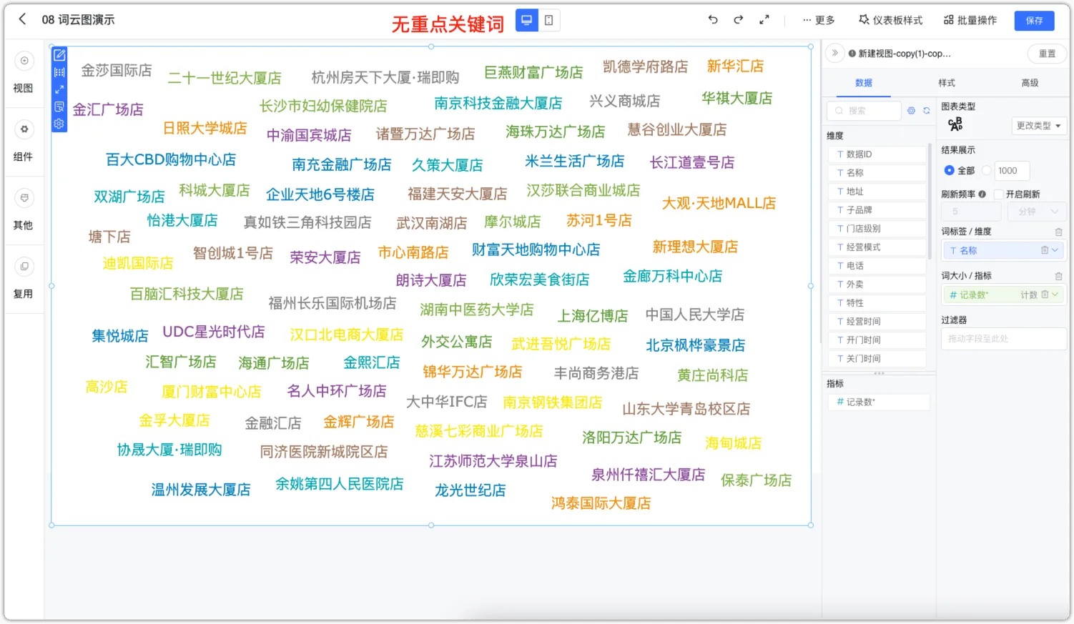Show refresh frequency info tooltip icon
The image size is (1074, 624).
click(x=982, y=194)
